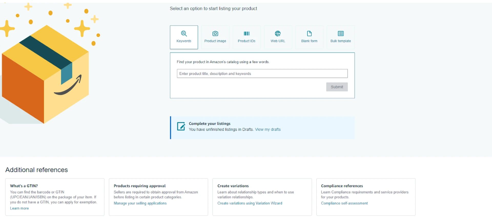Select the Bulk template spreadsheet icon

[341, 34]
